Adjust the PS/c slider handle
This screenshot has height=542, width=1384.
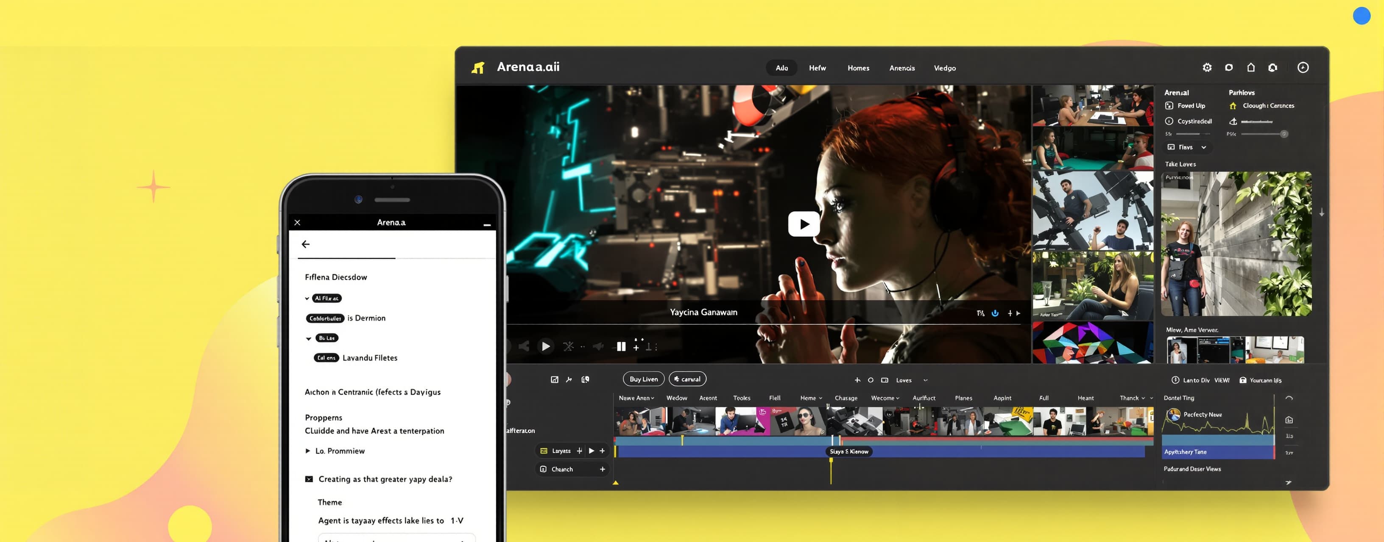(x=1284, y=134)
